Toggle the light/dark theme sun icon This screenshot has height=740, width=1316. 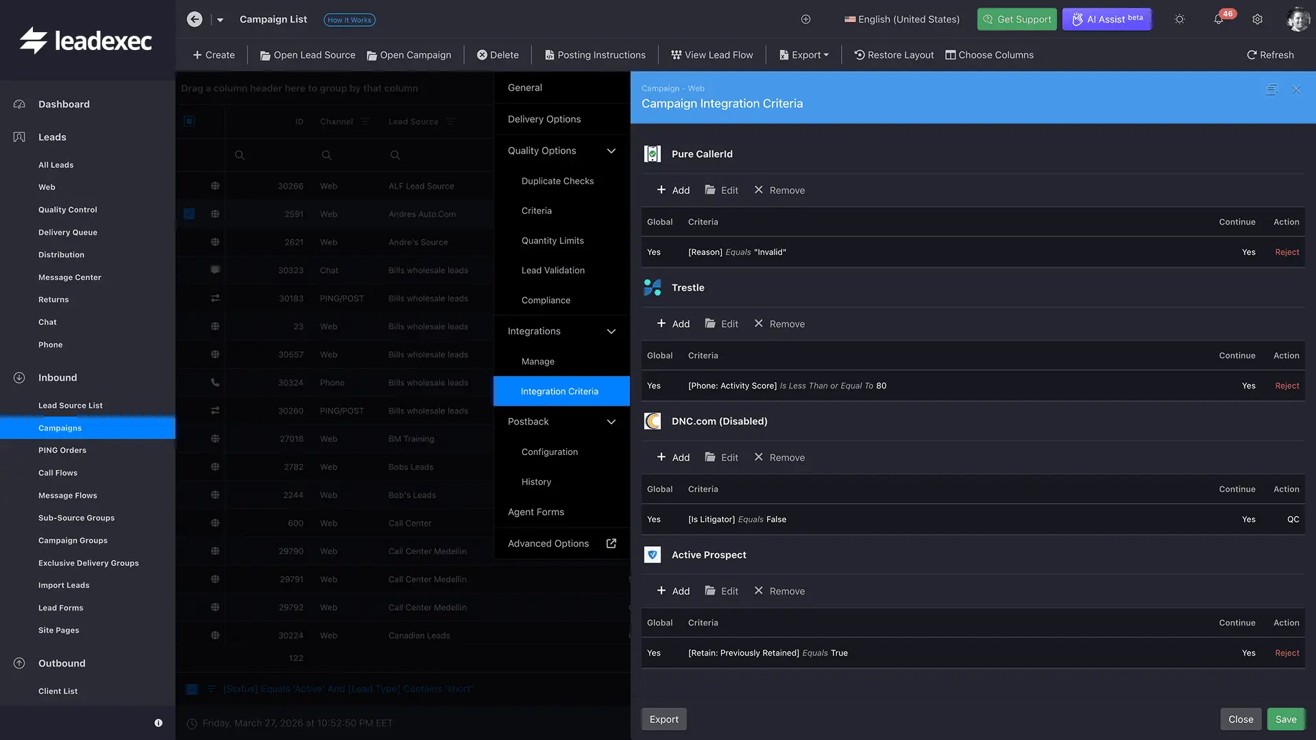tap(1180, 19)
